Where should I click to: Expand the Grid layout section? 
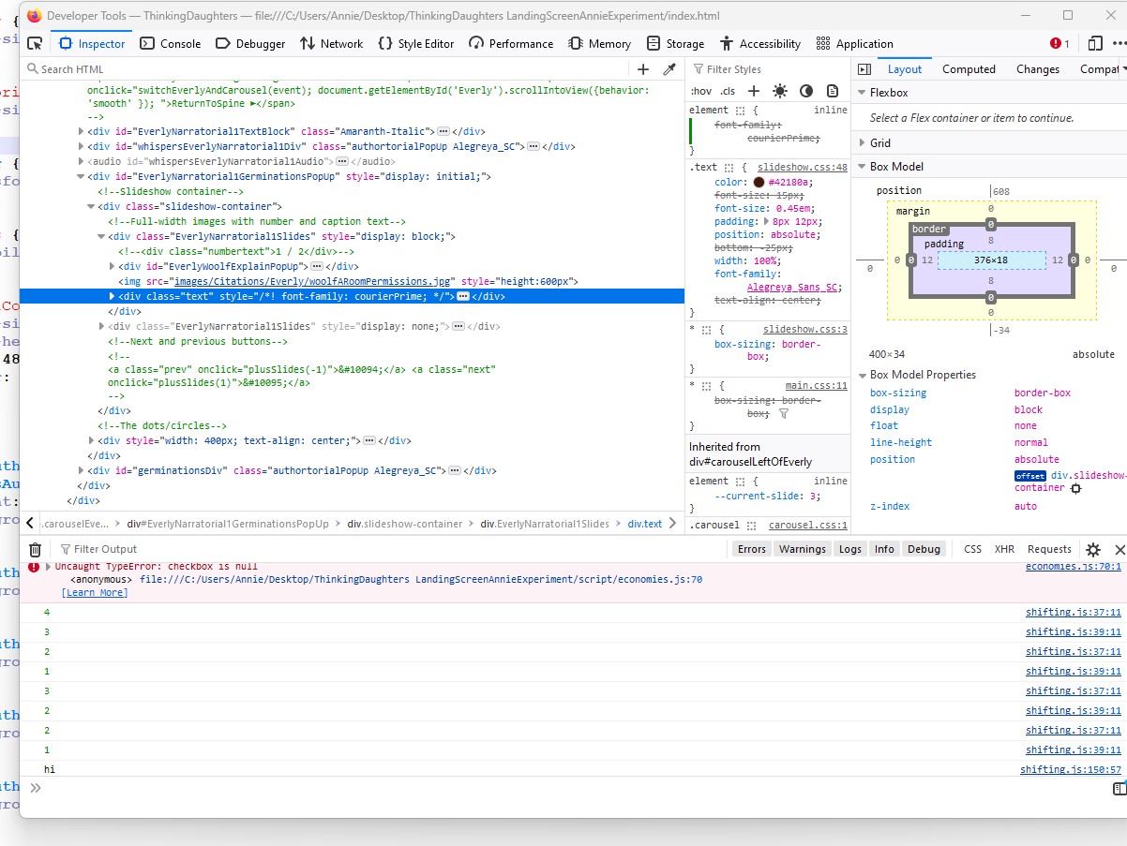pos(879,143)
